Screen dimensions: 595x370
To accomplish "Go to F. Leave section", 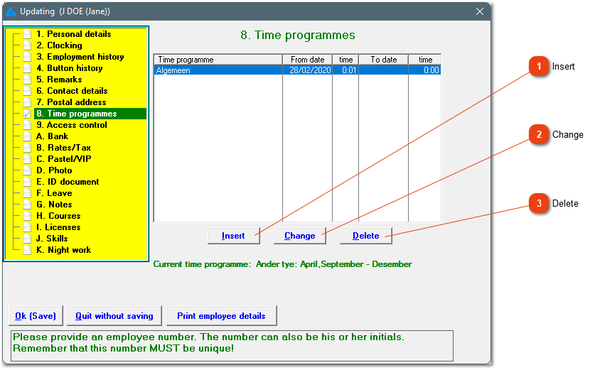I will coord(54,193).
